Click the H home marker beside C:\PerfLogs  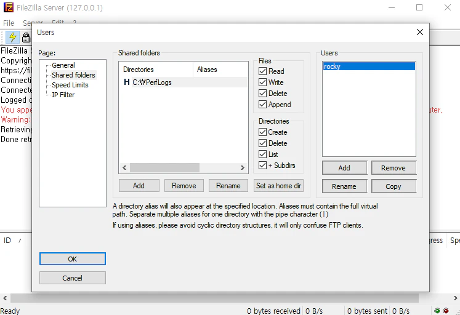pos(126,82)
